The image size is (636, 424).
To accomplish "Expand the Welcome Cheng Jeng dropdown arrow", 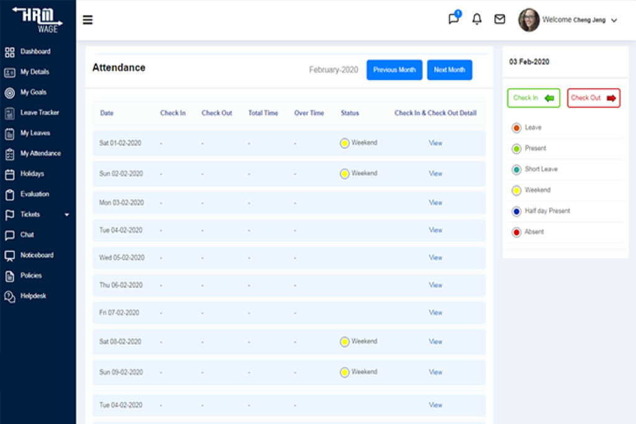I will click(x=614, y=20).
